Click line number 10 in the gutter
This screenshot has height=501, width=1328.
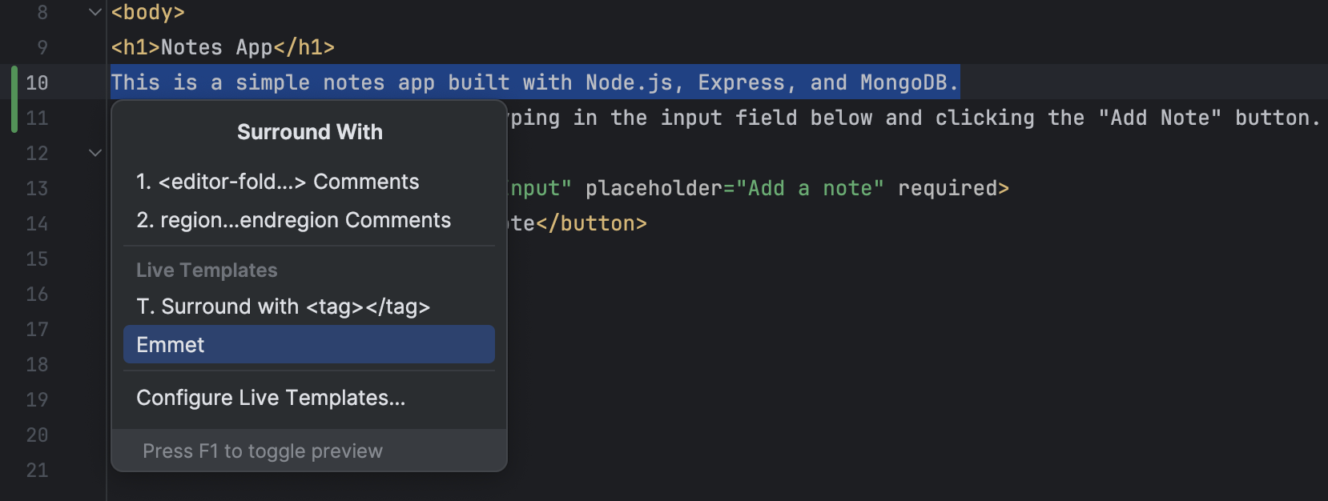coord(36,82)
